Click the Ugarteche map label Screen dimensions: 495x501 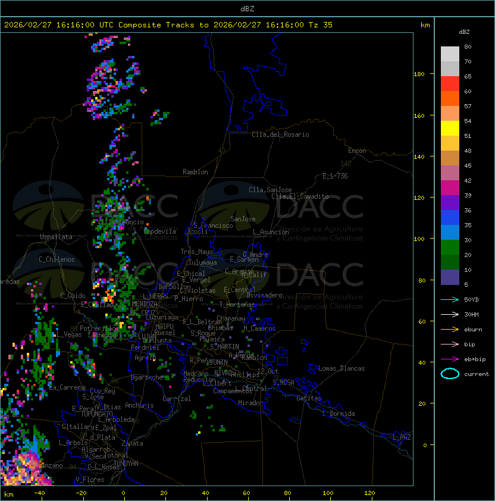(147, 377)
